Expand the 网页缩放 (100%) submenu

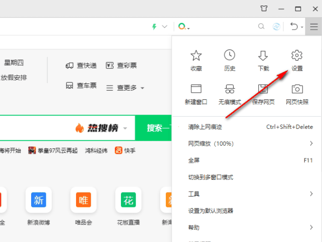pos(246,144)
